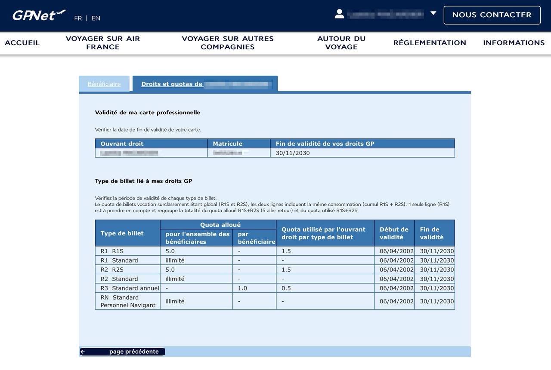
Task: Click the Matricule column header
Action: tap(239, 144)
